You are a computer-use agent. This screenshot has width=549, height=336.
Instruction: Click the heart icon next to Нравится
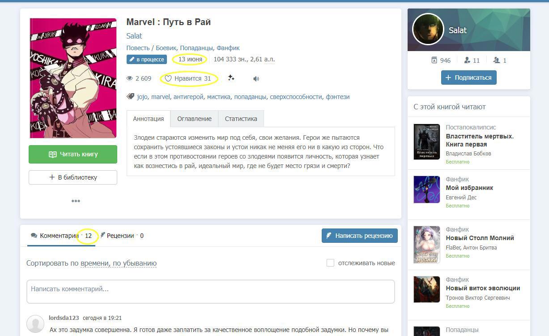pos(168,78)
